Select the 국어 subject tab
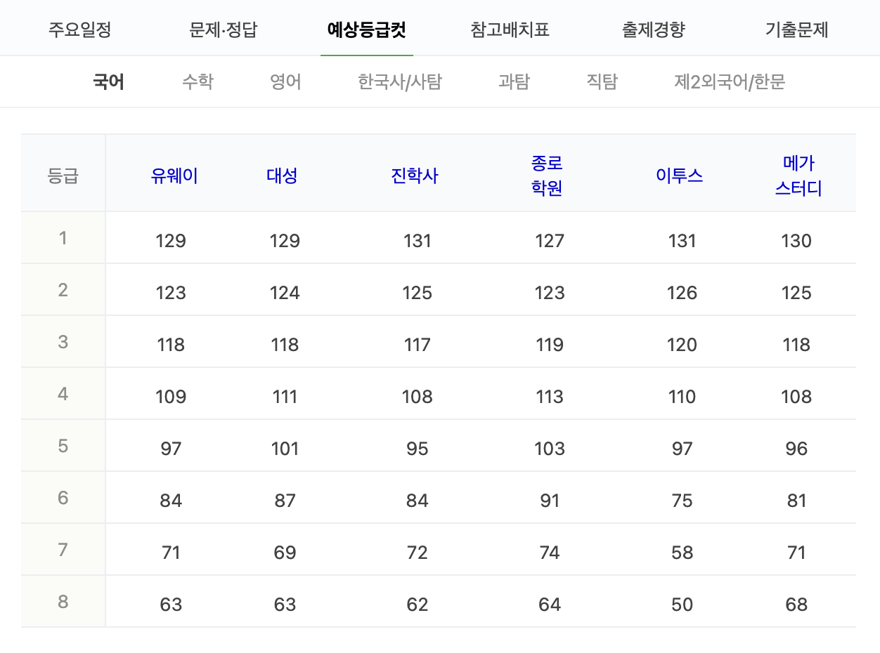880x653 pixels. pyautogui.click(x=108, y=81)
